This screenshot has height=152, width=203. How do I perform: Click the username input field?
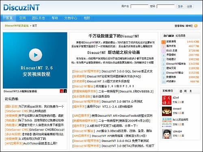tap(140, 6)
